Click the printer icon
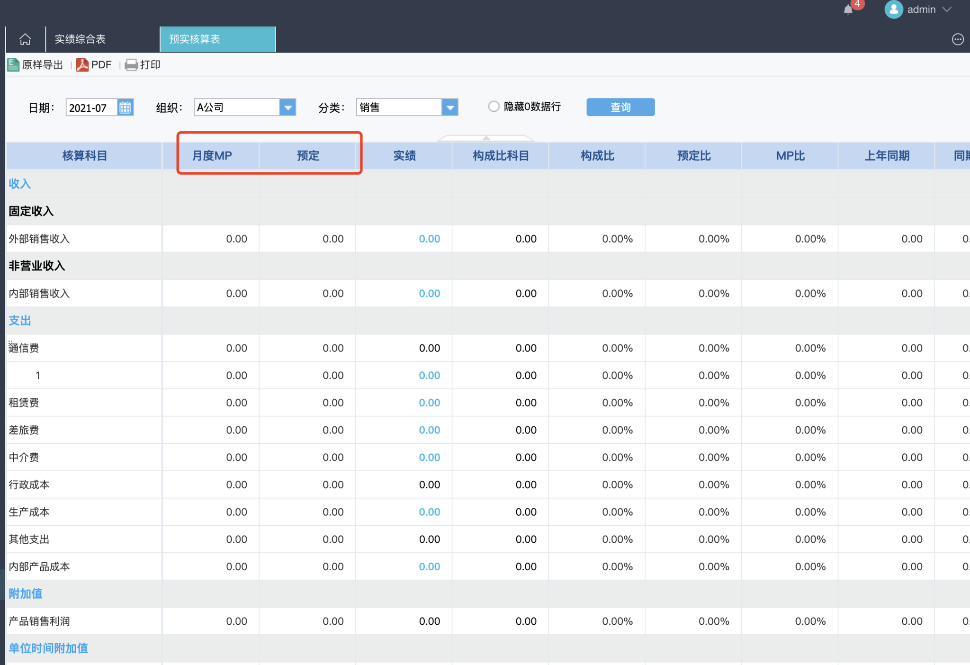Viewport: 970px width, 665px height. click(131, 65)
